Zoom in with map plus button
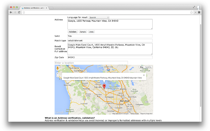Viewport: 210px width, 131px height. point(58,74)
